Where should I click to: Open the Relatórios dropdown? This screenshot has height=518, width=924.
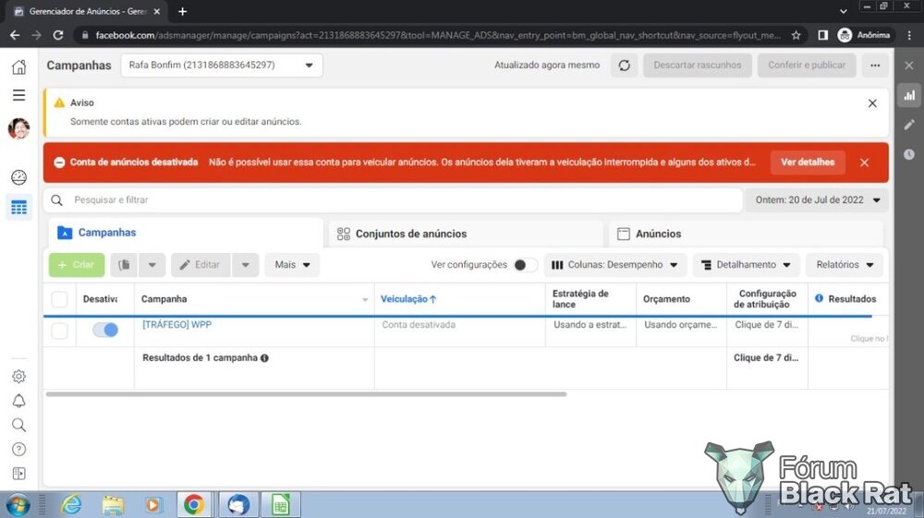coord(845,265)
